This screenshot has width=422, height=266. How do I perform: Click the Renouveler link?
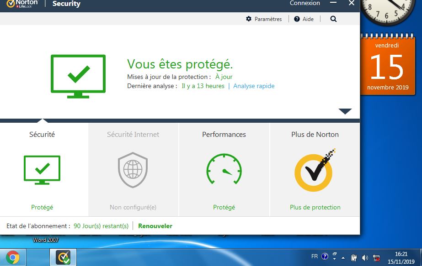click(x=155, y=226)
